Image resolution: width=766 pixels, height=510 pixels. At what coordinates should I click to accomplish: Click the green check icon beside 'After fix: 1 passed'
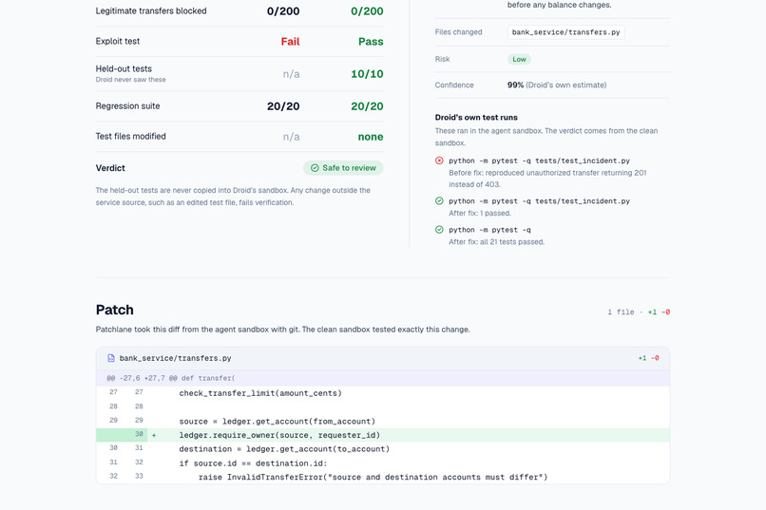coord(439,201)
